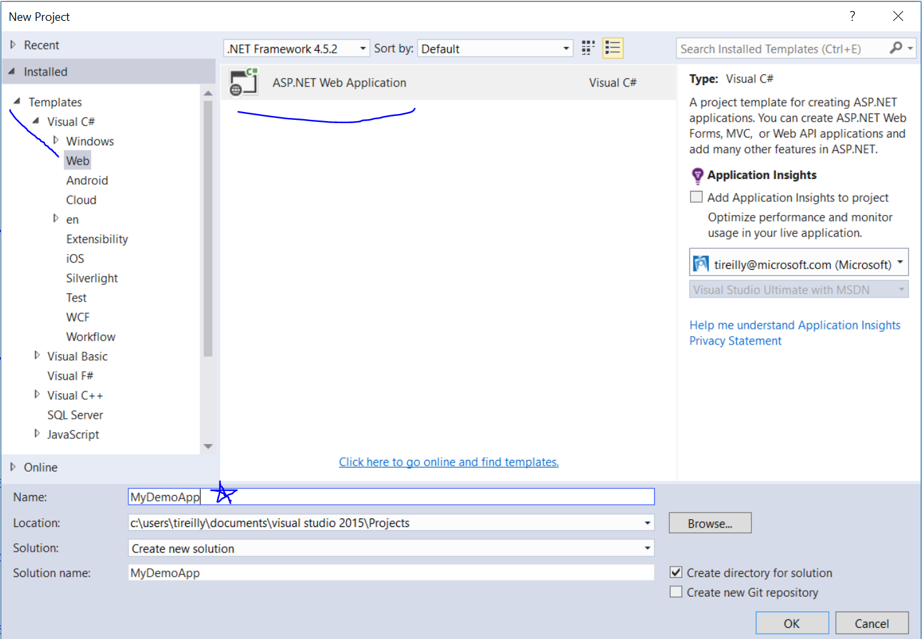922x639 pixels.
Task: Check Create new Git repository
Action: click(x=676, y=592)
